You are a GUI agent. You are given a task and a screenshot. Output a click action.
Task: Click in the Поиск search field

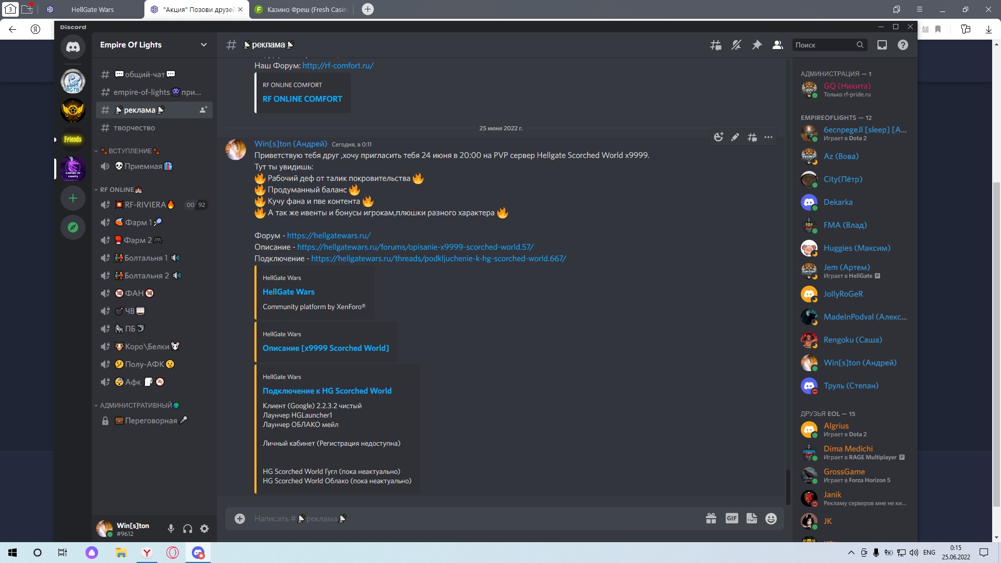point(829,45)
